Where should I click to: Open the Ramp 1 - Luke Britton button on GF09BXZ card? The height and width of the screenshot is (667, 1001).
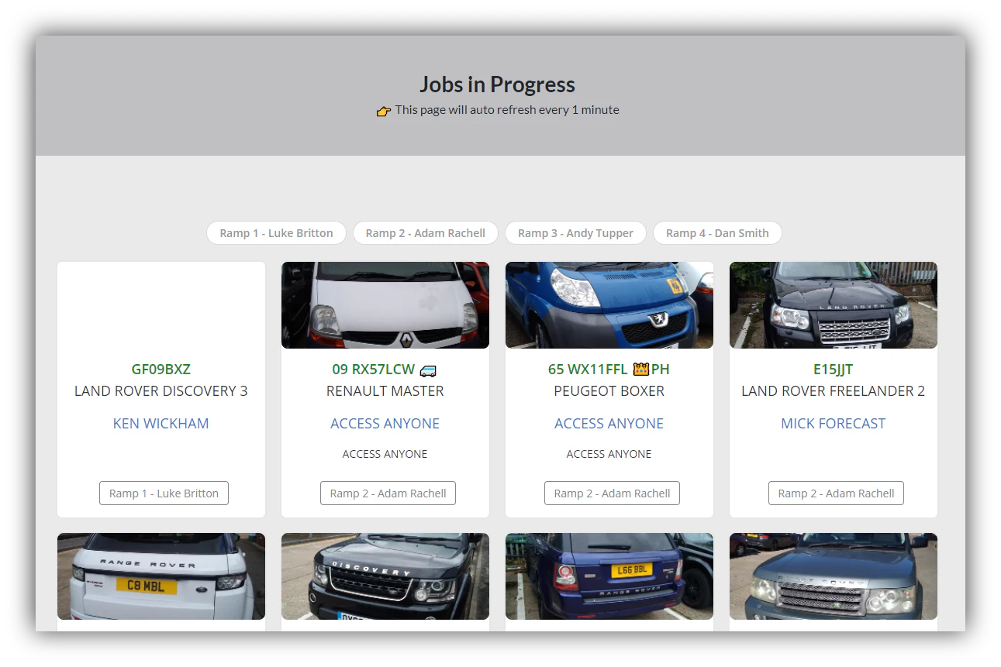164,493
